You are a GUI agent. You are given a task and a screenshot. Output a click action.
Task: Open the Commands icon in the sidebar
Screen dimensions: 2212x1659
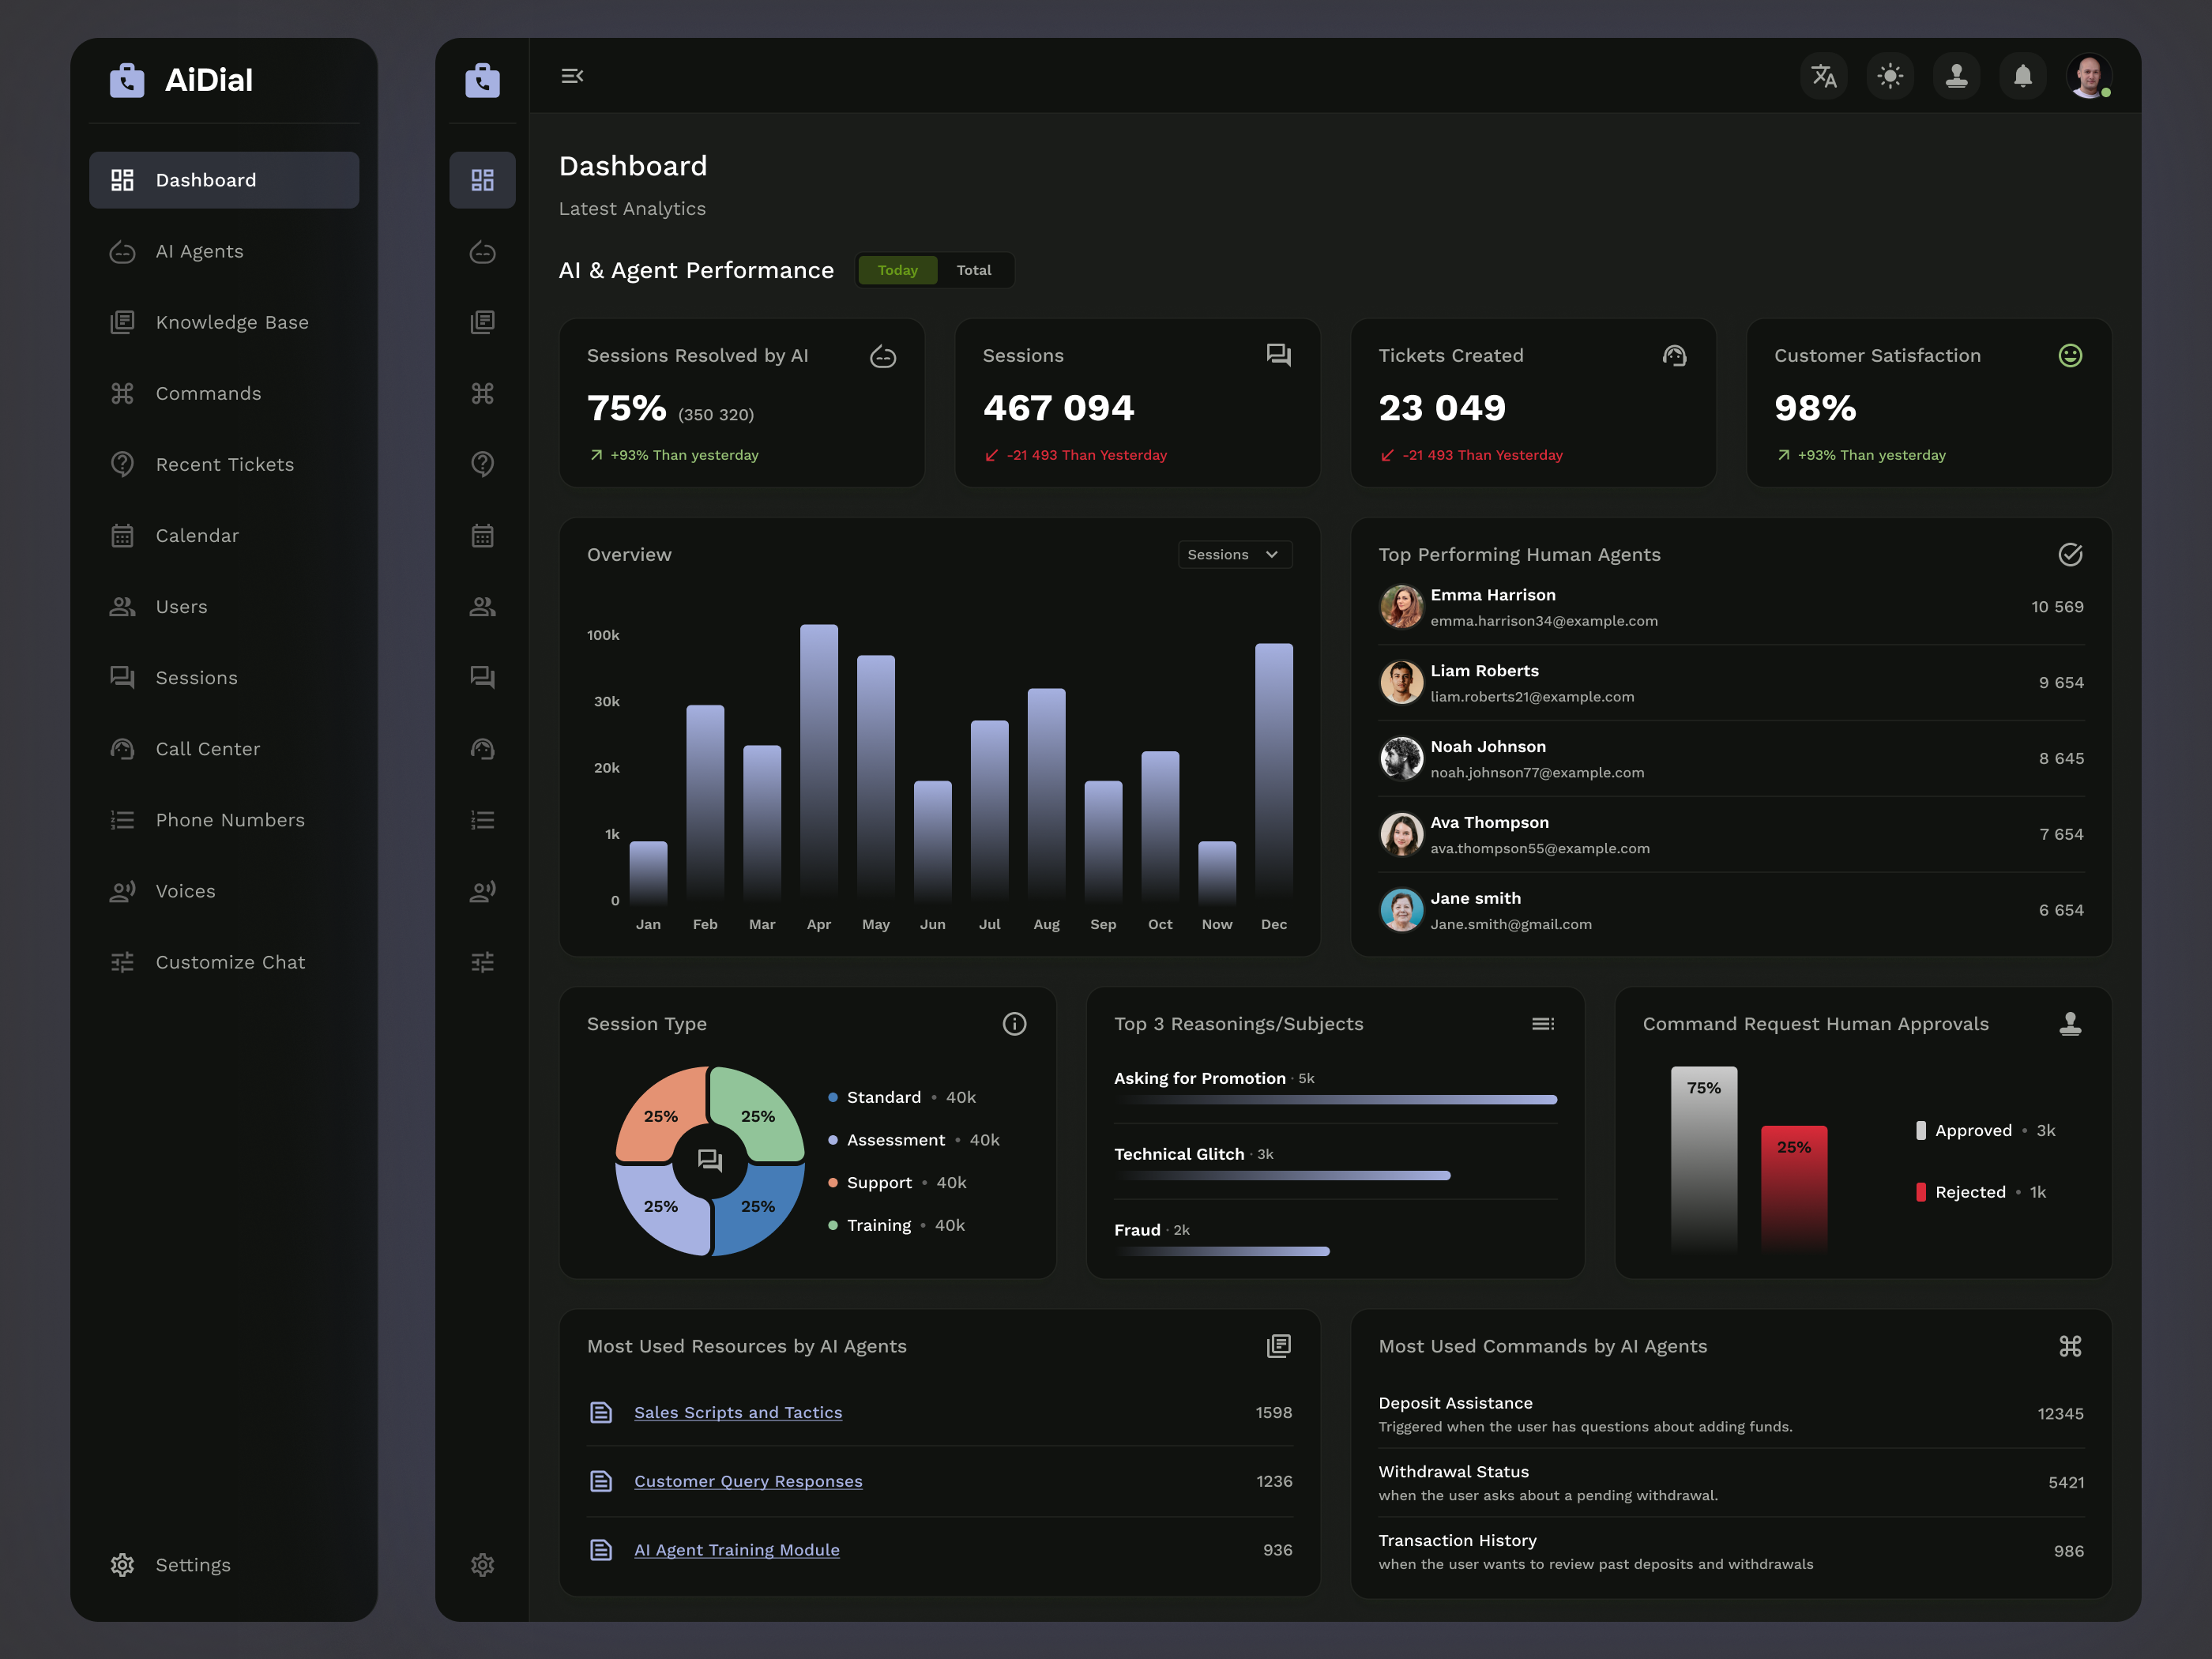[x=122, y=393]
